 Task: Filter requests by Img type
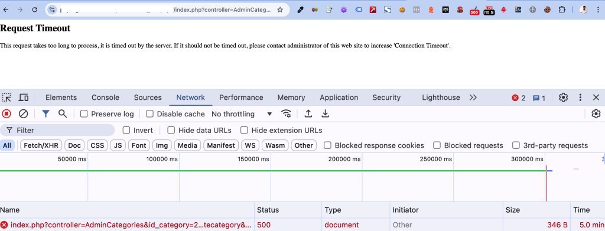click(x=162, y=145)
